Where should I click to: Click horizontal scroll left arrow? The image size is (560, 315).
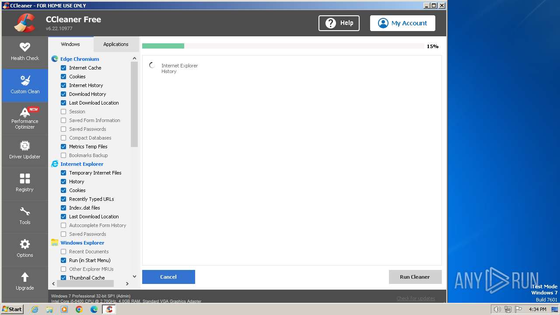53,283
